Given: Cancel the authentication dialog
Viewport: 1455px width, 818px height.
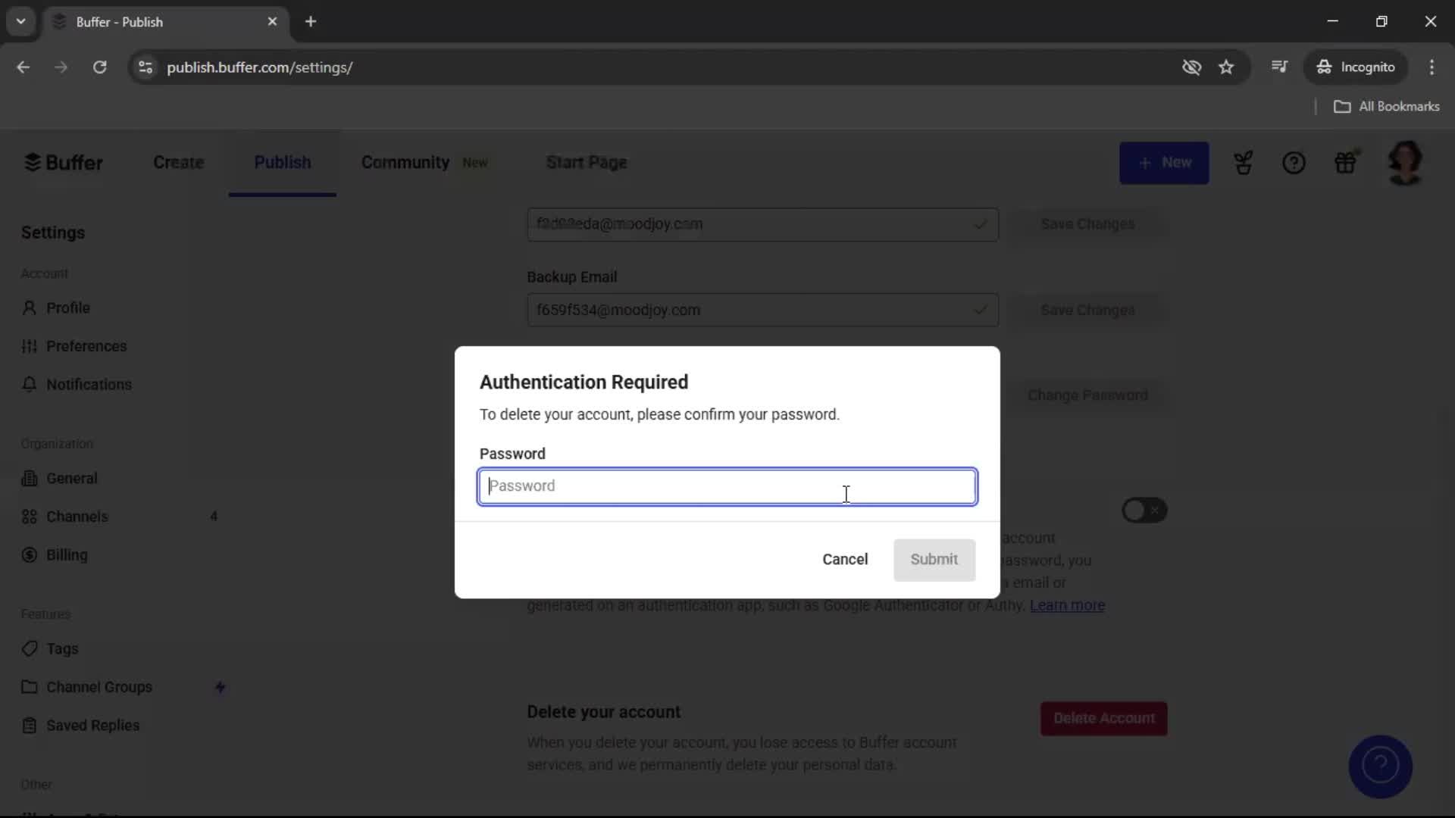Looking at the screenshot, I should 845,560.
